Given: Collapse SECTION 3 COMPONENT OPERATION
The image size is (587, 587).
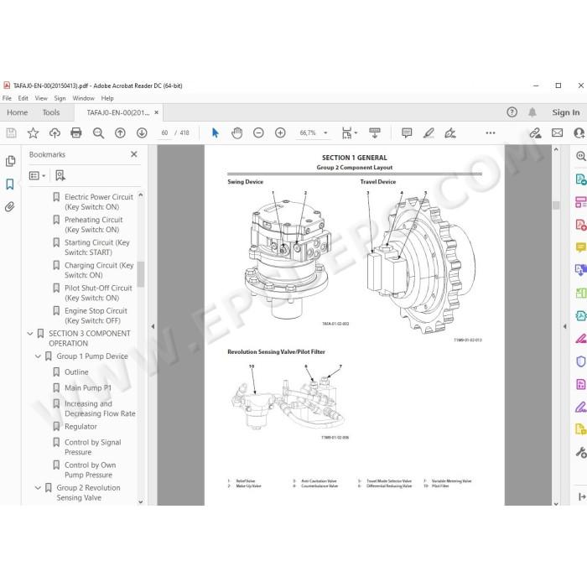Looking at the screenshot, I should 30,334.
